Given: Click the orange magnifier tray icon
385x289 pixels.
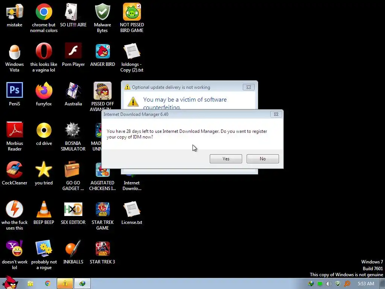Looking at the screenshot, I should click(347, 284).
